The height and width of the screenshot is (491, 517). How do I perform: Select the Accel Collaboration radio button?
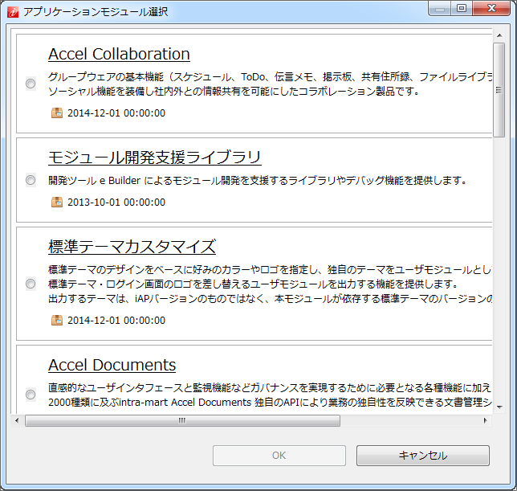31,84
